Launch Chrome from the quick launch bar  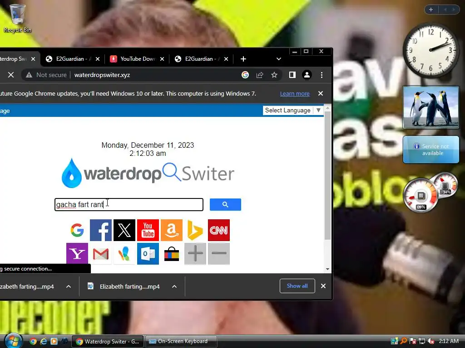33,341
